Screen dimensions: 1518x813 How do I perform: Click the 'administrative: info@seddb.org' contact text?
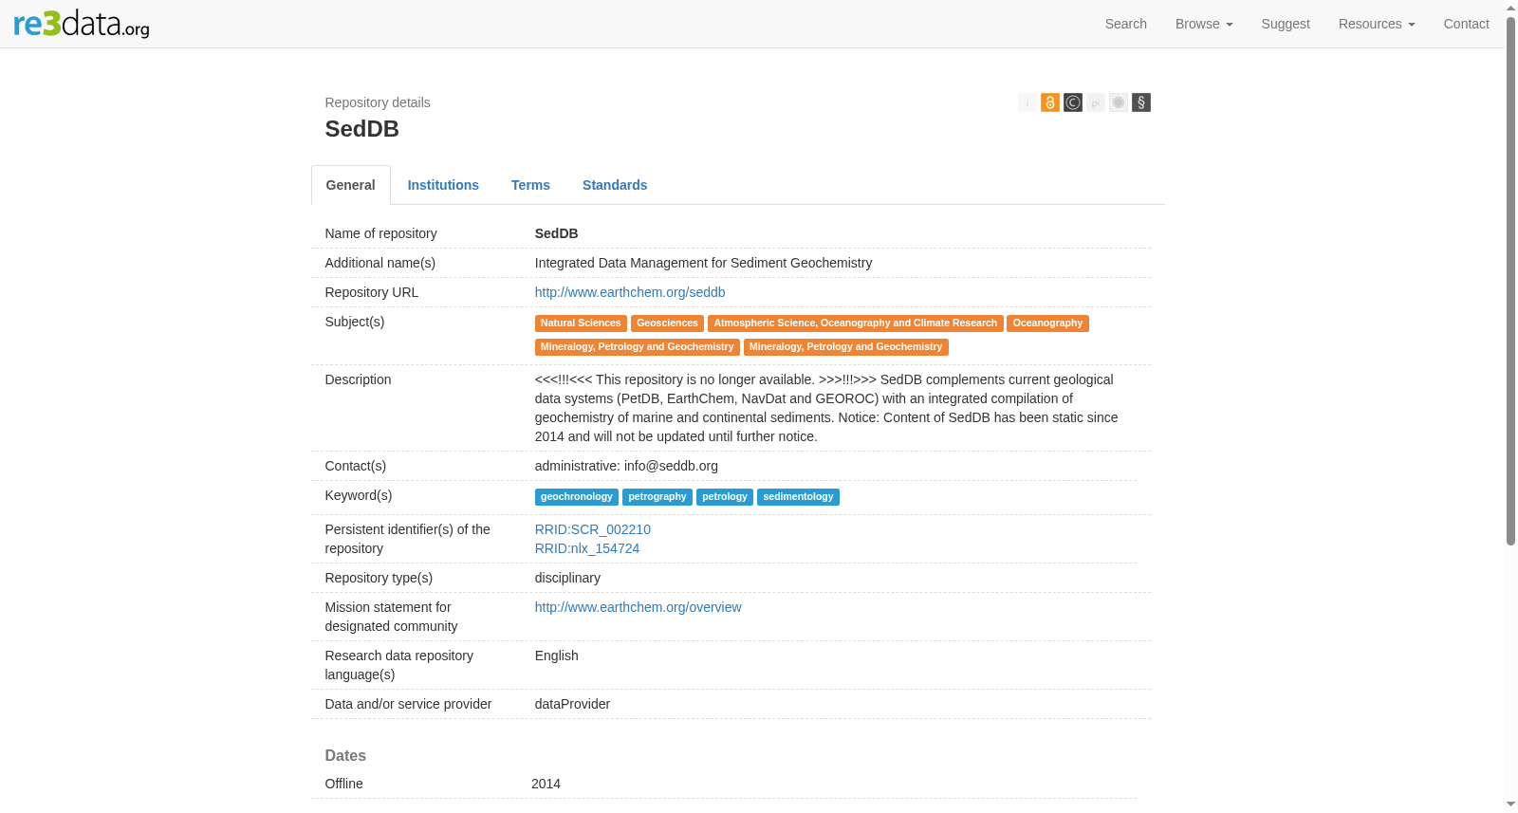point(626,466)
